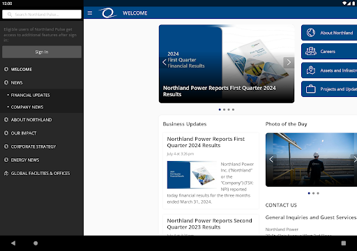The image size is (357, 251).
Task: Click the globe icon on About Northland
Action: (x=311, y=33)
